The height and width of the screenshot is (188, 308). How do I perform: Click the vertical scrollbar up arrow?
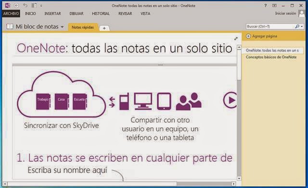tap(239, 47)
